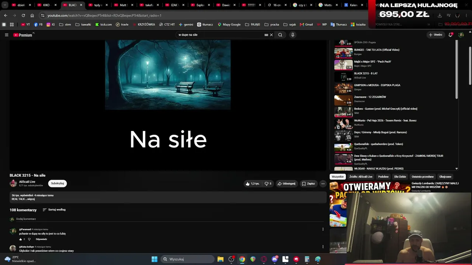Open the kick.com bookmark
472x265 pixels.
(x=103, y=25)
